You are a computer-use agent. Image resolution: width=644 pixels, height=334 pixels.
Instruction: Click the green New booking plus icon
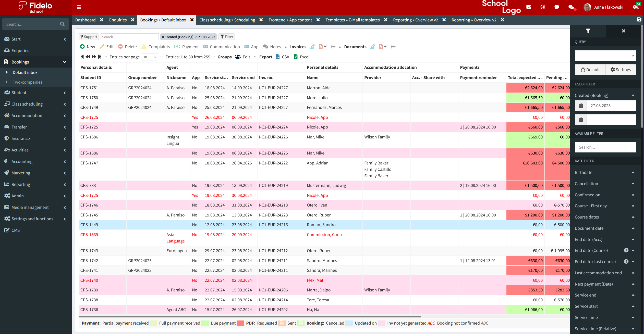82,47
